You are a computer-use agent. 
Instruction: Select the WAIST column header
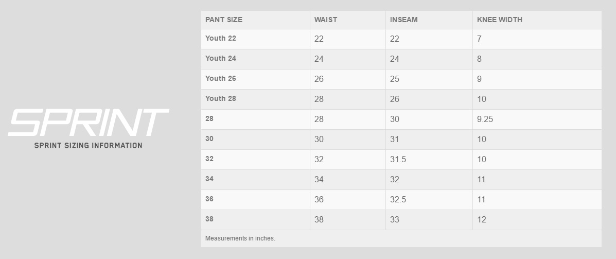[326, 20]
